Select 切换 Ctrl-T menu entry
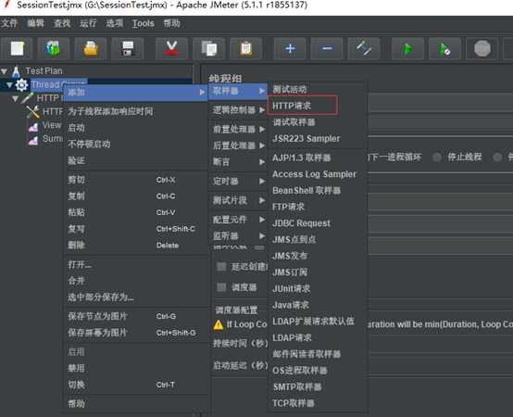This screenshot has width=513, height=417. [135, 385]
